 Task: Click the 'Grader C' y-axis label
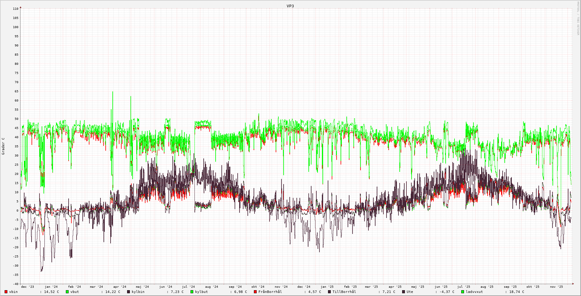point(3,146)
